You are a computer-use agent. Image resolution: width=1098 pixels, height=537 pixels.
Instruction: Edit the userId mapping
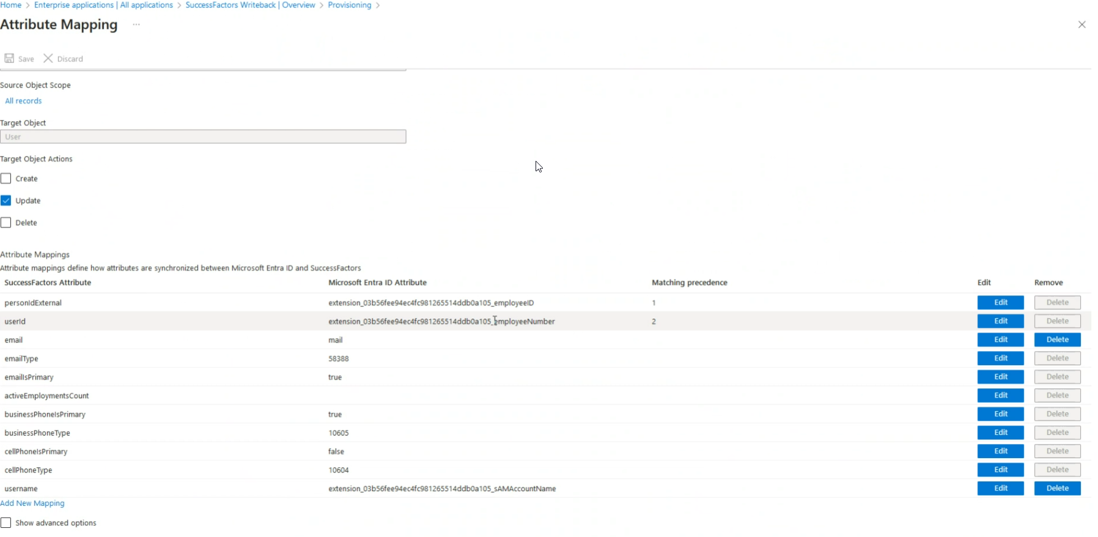coord(1000,321)
